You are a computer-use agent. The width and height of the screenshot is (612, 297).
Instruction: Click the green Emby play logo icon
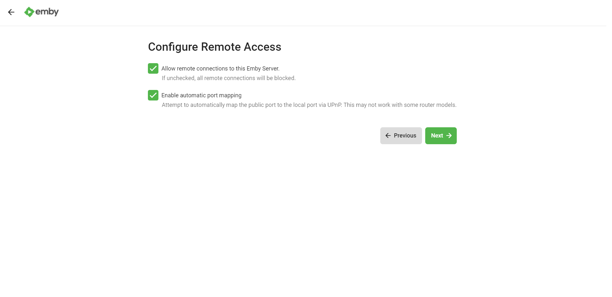pyautogui.click(x=29, y=12)
